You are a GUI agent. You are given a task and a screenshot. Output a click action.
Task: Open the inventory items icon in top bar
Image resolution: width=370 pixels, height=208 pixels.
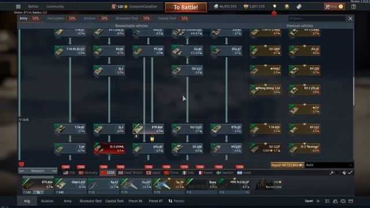click(287, 6)
